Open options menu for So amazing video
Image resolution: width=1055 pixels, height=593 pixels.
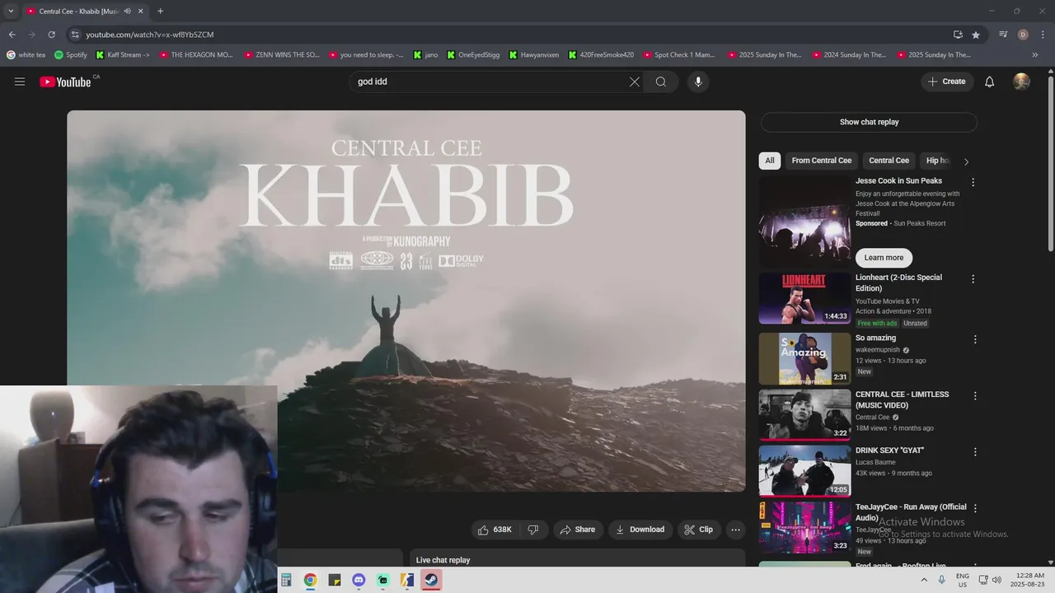click(975, 339)
